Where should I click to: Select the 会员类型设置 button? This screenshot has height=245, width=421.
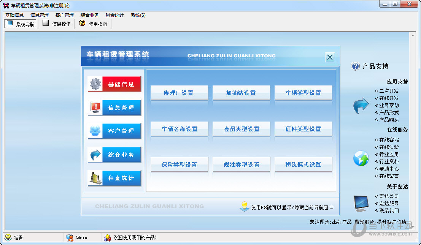point(241,129)
